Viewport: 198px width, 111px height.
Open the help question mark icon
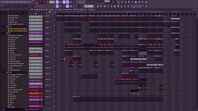pos(132,2)
